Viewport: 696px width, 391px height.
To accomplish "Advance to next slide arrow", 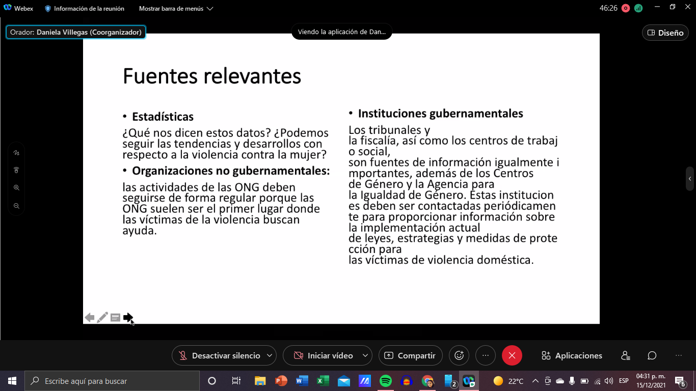I will pos(128,318).
